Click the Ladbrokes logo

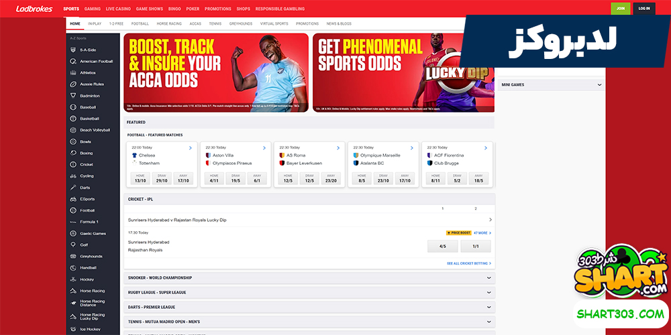pos(34,9)
